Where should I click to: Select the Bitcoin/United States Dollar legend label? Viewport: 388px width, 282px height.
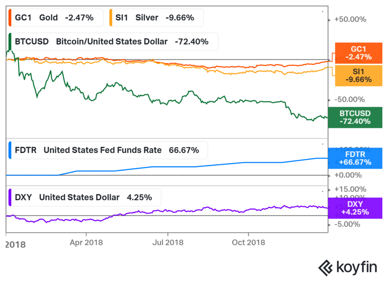112,41
